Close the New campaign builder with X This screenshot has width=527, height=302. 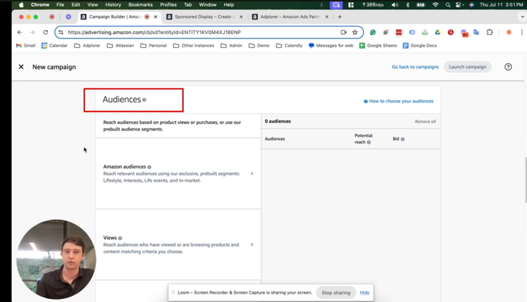(x=21, y=67)
